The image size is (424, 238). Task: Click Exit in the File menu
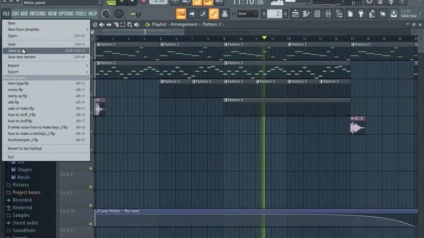(46, 157)
